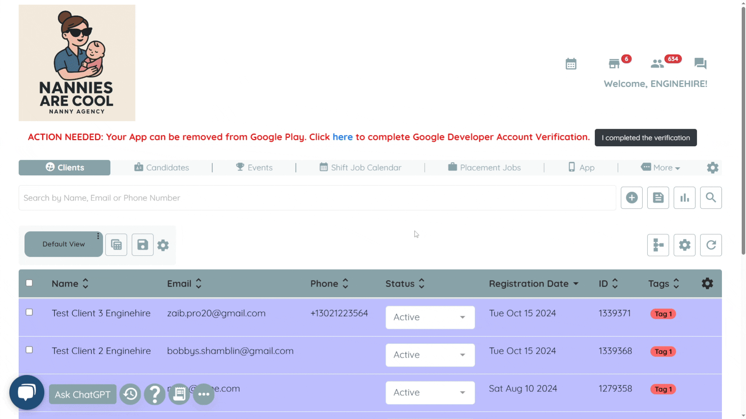Open the chat messages icon in header
The image size is (746, 419).
pyautogui.click(x=700, y=63)
